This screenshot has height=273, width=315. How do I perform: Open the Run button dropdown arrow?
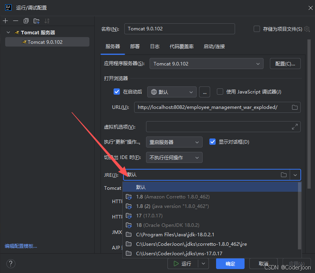pos(203,264)
